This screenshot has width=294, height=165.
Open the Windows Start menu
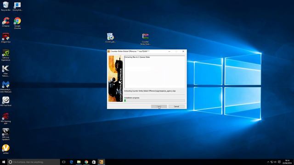pyautogui.click(x=4, y=162)
